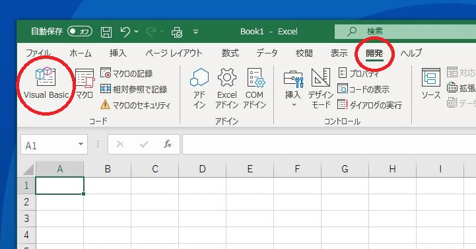Undo the last action
The height and width of the screenshot is (249, 476).
pyautogui.click(x=125, y=32)
